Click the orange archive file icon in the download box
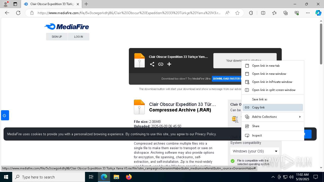Viewport: 324px width, 182px height. pyautogui.click(x=139, y=60)
